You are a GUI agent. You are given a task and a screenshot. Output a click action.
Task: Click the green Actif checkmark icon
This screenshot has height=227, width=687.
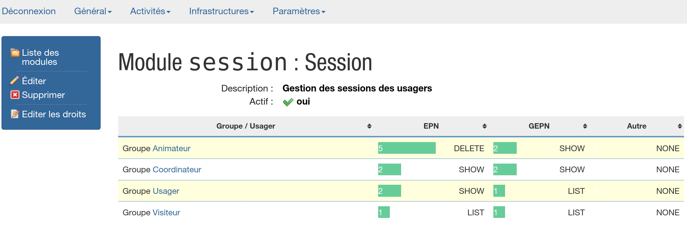pos(288,102)
